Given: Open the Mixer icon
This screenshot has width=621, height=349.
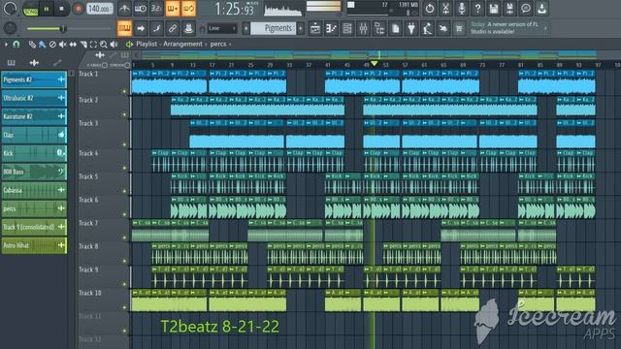Looking at the screenshot, I should pyautogui.click(x=363, y=28).
